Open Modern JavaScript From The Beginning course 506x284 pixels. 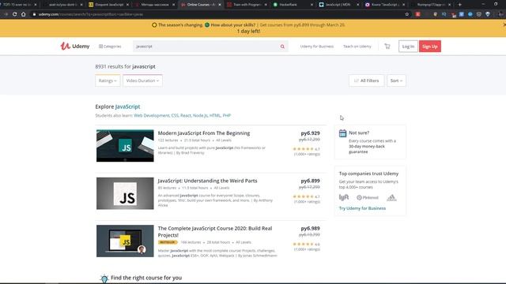[204, 133]
